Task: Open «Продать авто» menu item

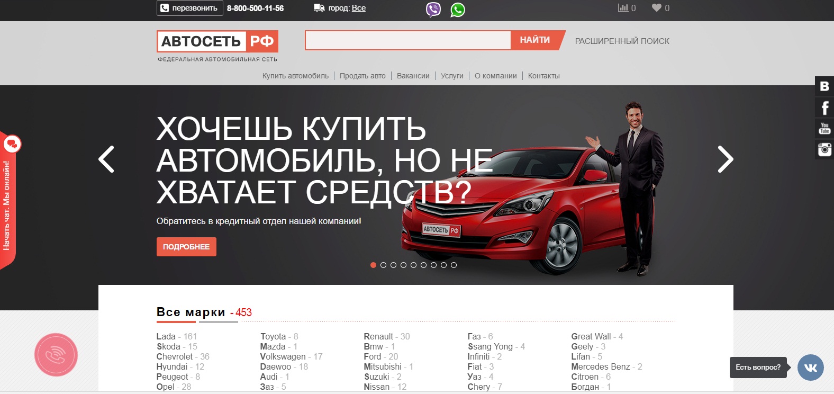Action: (x=362, y=76)
